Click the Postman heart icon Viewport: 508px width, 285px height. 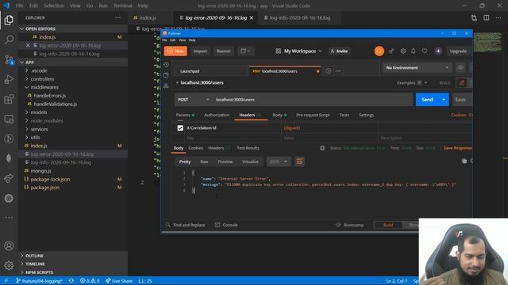[x=425, y=51]
